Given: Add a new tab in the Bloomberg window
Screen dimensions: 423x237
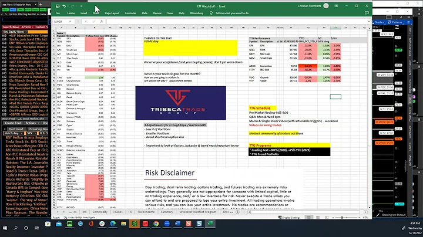Looking at the screenshot, I should (x=41, y=4).
